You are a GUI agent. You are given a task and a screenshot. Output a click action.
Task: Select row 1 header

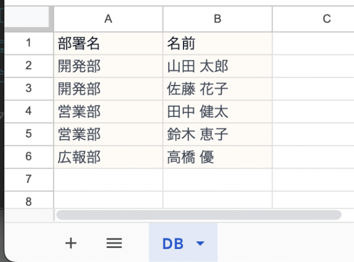tap(28, 43)
